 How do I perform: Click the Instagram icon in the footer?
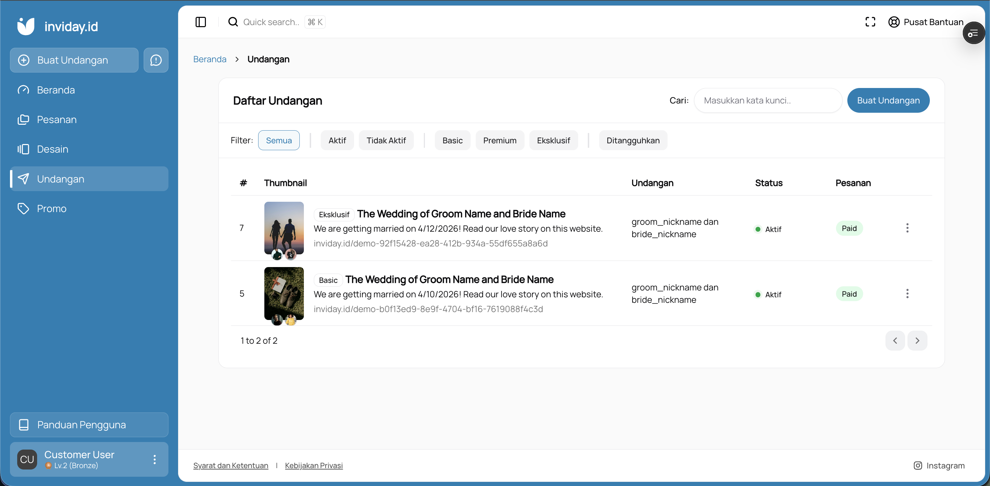tap(917, 465)
